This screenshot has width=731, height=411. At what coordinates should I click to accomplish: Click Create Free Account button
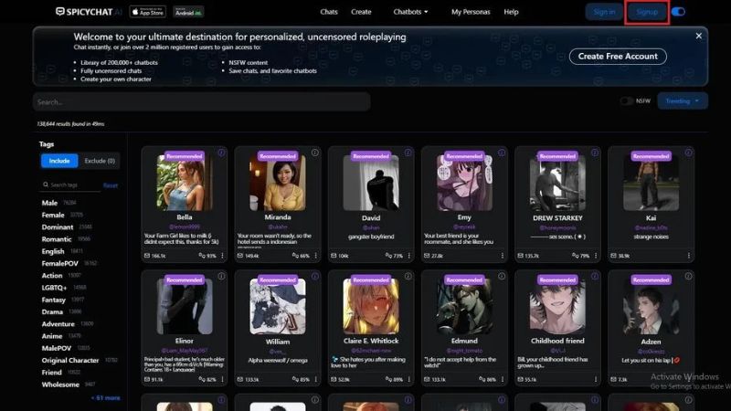tap(618, 57)
